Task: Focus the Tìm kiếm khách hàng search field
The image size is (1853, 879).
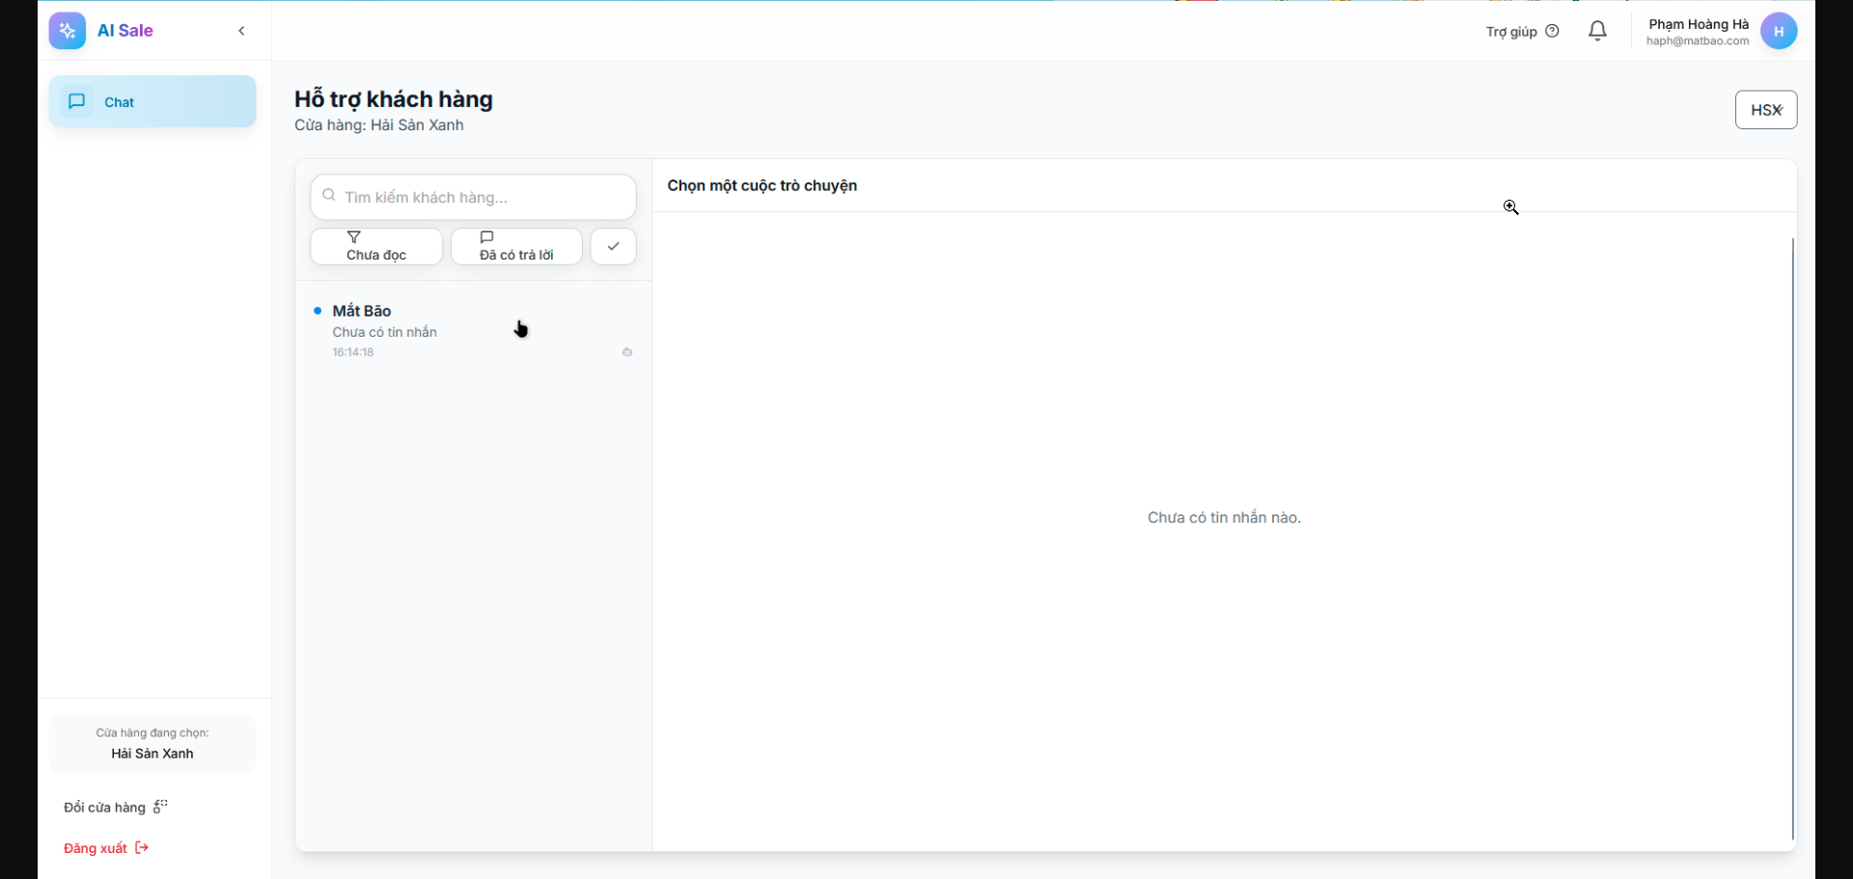Action: pos(483,197)
